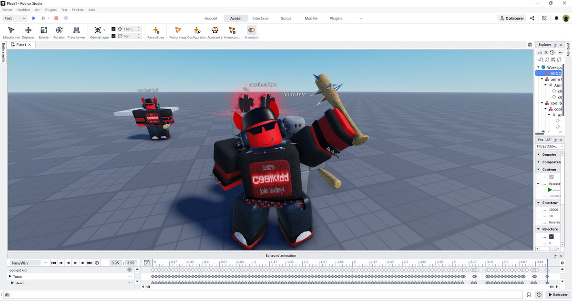
Task: Click the NewWin animation name button
Action: point(25,263)
